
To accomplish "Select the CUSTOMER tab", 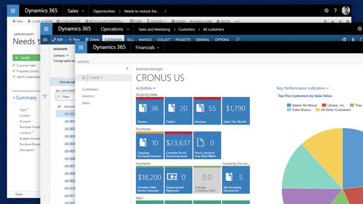I will [113, 40].
